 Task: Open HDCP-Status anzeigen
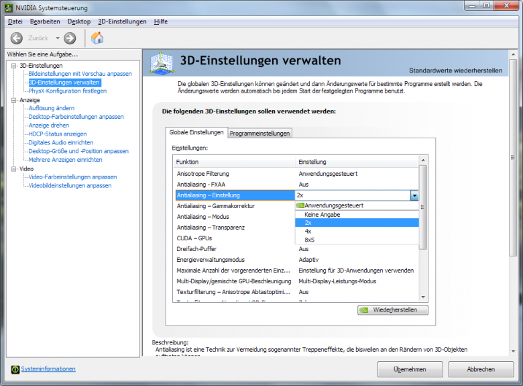point(58,134)
